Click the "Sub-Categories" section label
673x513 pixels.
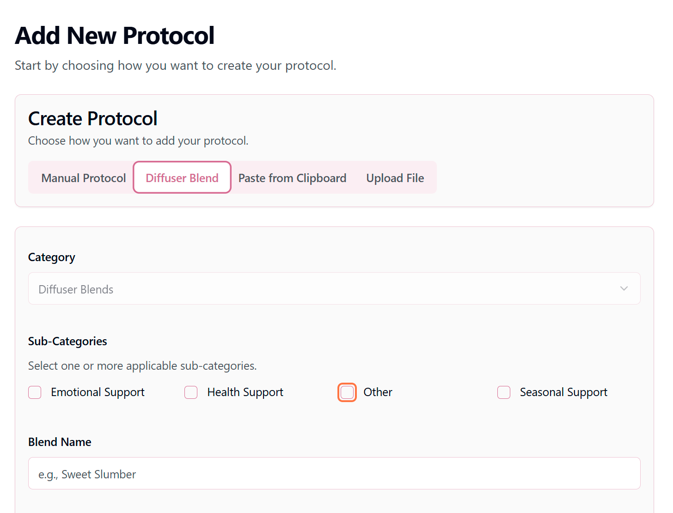67,342
